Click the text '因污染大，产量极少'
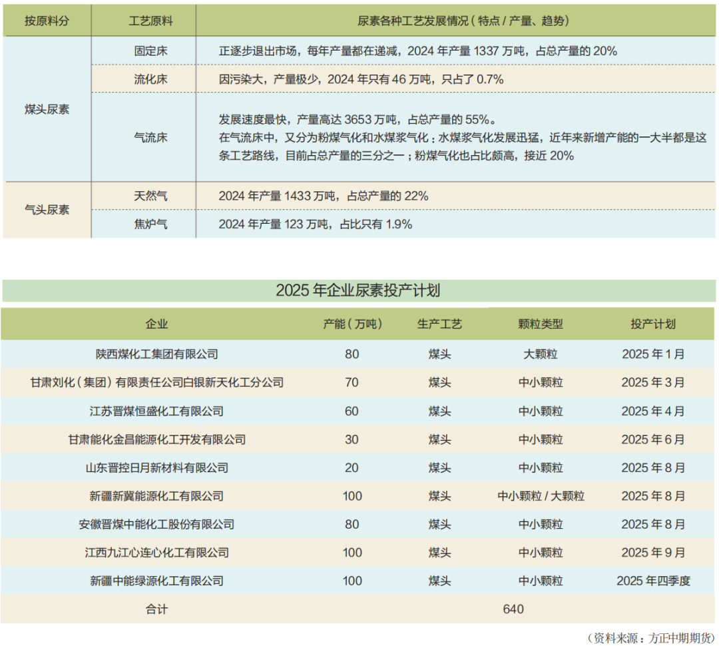Screen dimensions: 719x646 (x=269, y=79)
